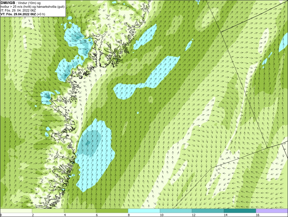This screenshot has width=288, height=217.
Task: Click the 6–8 m/s dark green swatch
Action: pos(112,211)
